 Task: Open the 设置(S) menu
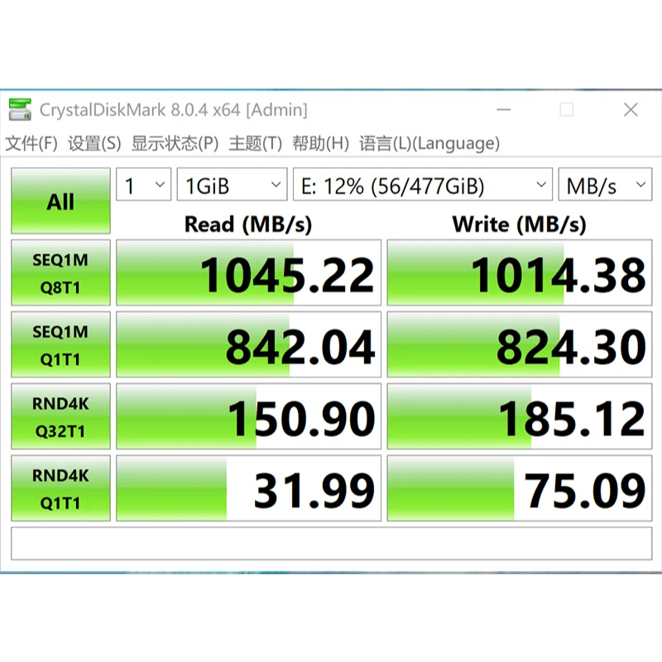tap(94, 143)
